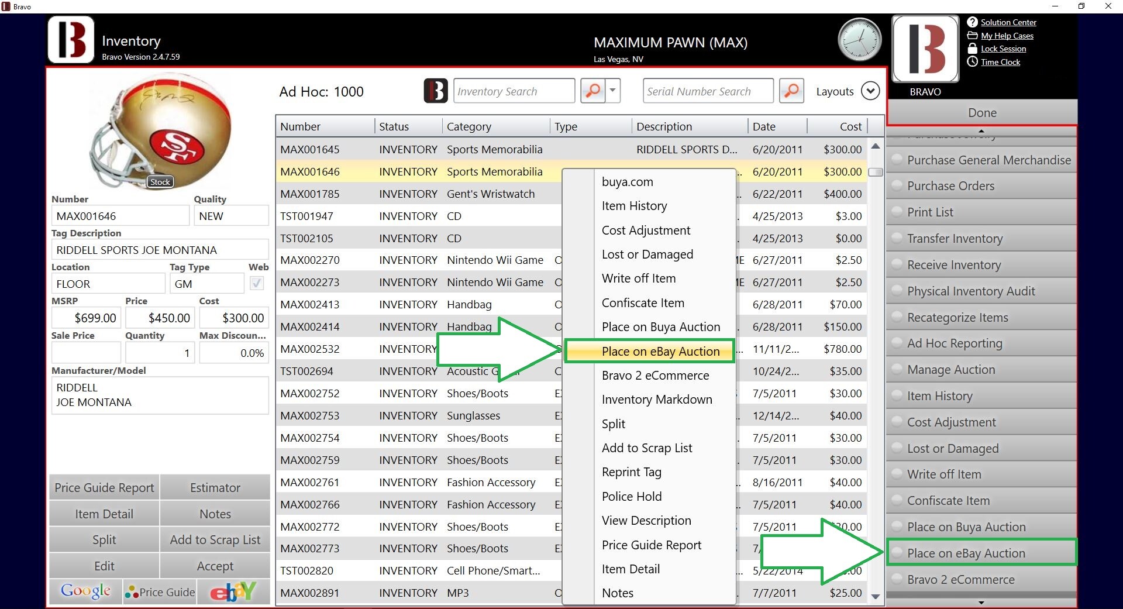1123x609 pixels.
Task: Click the Bravo icon beside Inventory Search
Action: click(x=436, y=91)
